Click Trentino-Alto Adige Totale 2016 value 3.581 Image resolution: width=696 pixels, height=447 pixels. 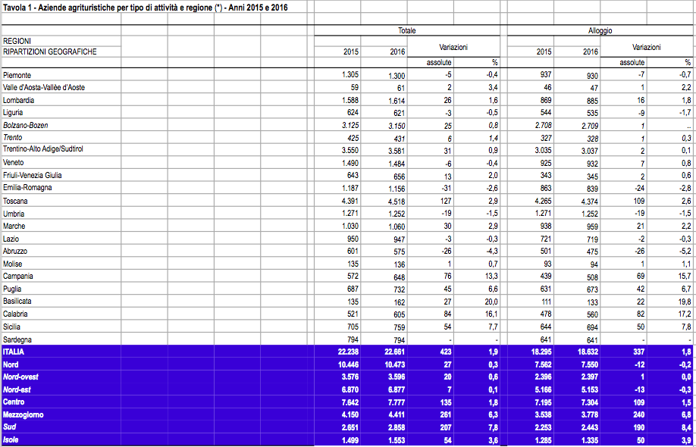[x=397, y=152]
